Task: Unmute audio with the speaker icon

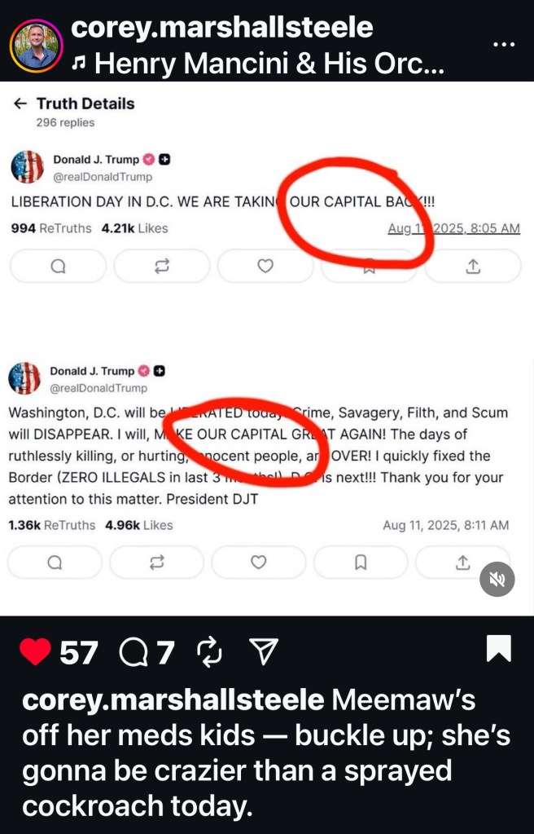Action: click(x=497, y=579)
